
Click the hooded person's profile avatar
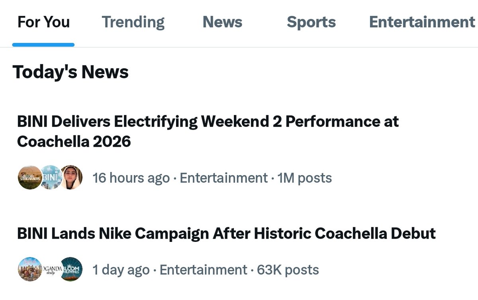(72, 177)
